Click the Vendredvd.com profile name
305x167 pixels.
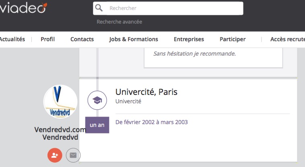click(60, 130)
